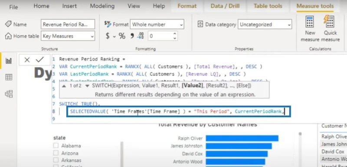Click the Home table house icon
Image resolution: width=347 pixels, height=167 pixels.
pyautogui.click(x=8, y=36)
